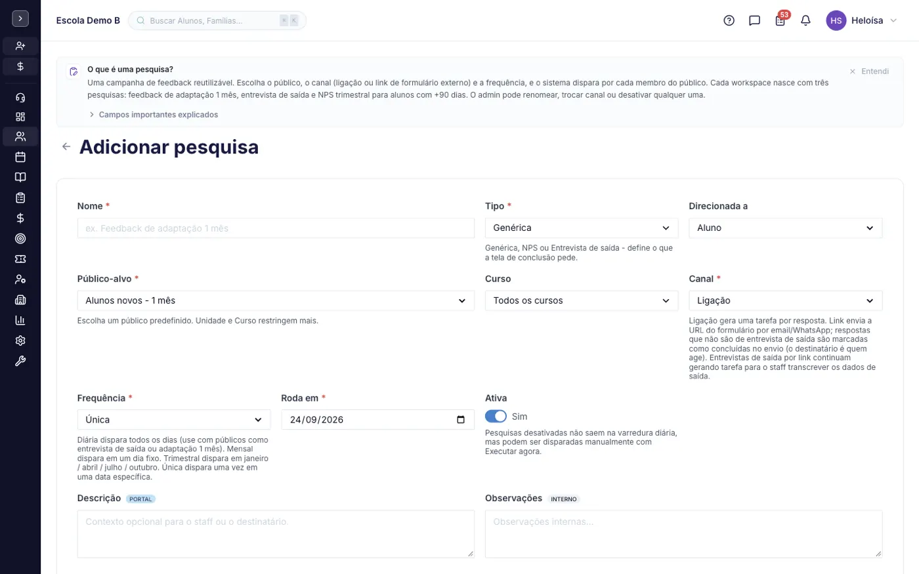
Task: Click into the Descrição text area
Action: point(276,534)
